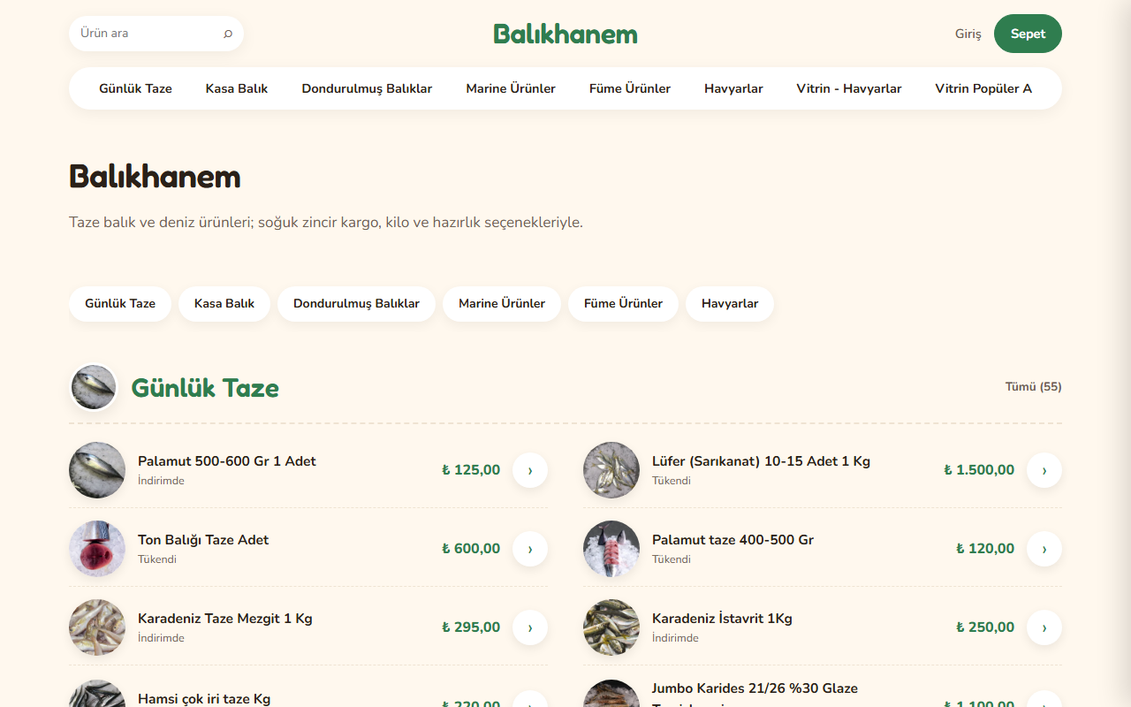Open the Tümü (55) view-all link
This screenshot has height=707, width=1131.
coord(1033,387)
